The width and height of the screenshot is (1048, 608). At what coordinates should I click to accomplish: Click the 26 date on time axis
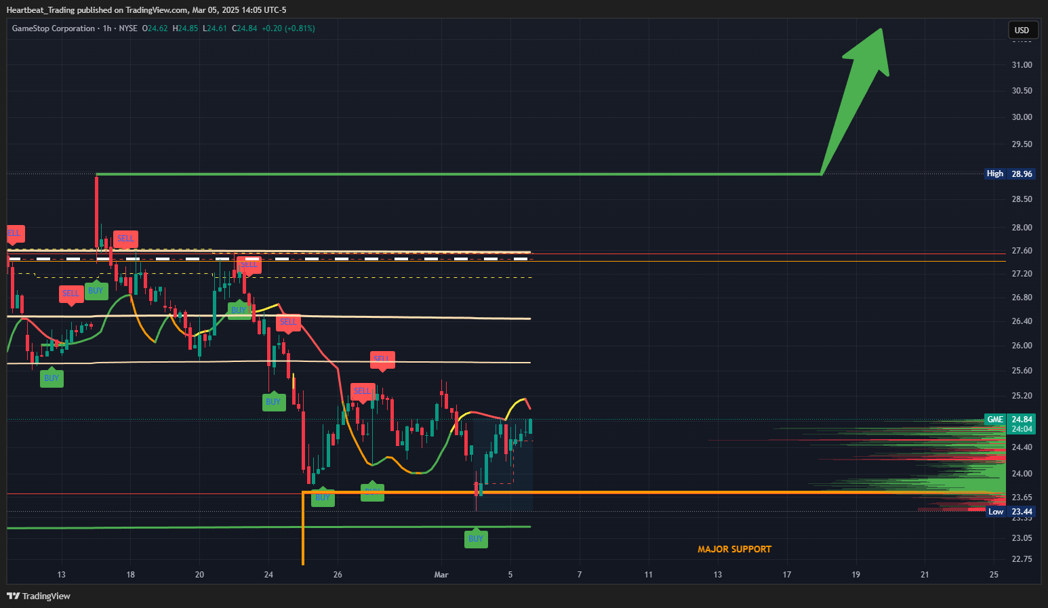338,575
